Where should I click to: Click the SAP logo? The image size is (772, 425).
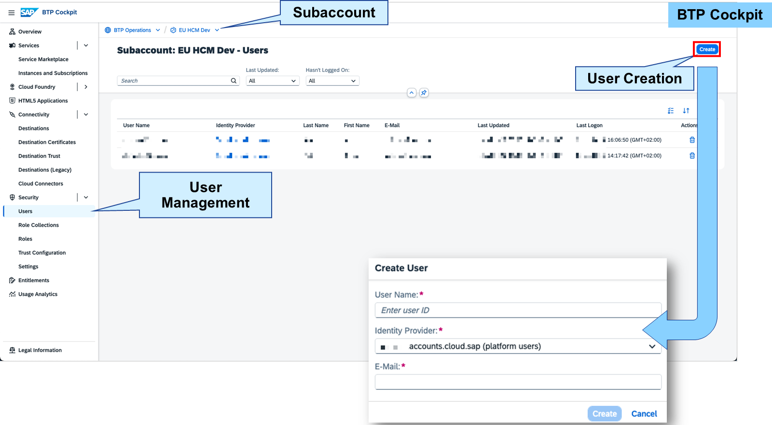pos(29,12)
